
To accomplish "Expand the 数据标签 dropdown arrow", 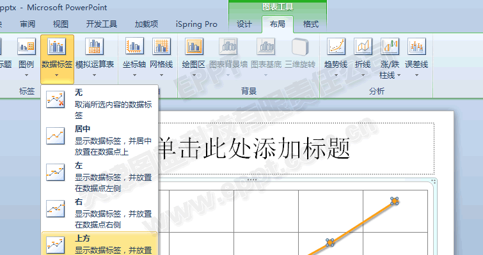I will point(57,75).
